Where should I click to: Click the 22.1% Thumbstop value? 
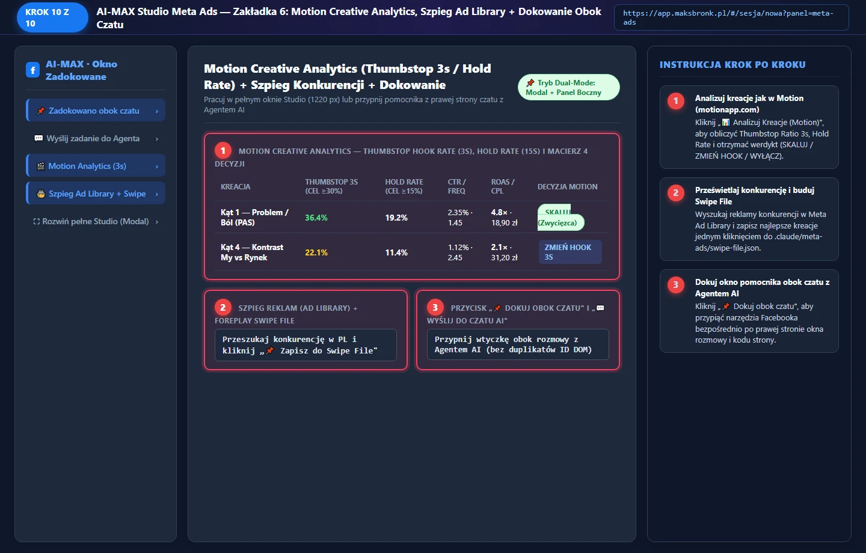(316, 252)
